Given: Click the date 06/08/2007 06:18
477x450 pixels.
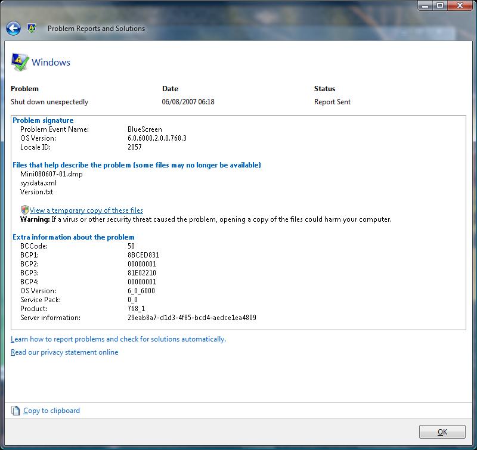Looking at the screenshot, I should pyautogui.click(x=188, y=102).
